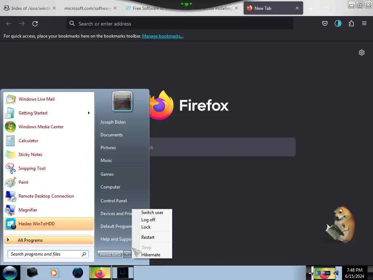Open Devices and Printers
Screen dimensions: 373x280
(115, 214)
